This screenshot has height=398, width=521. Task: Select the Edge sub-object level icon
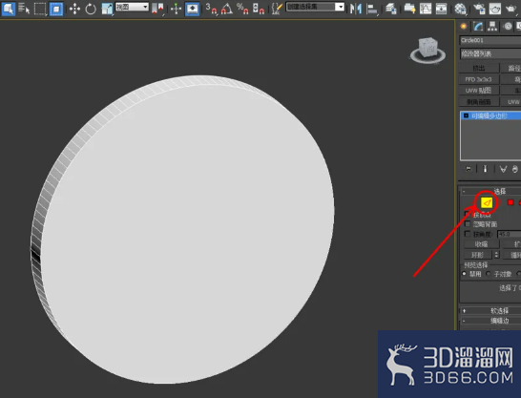[487, 202]
